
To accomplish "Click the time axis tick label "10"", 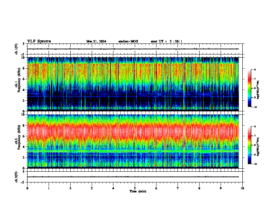I will click(x=242, y=188).
